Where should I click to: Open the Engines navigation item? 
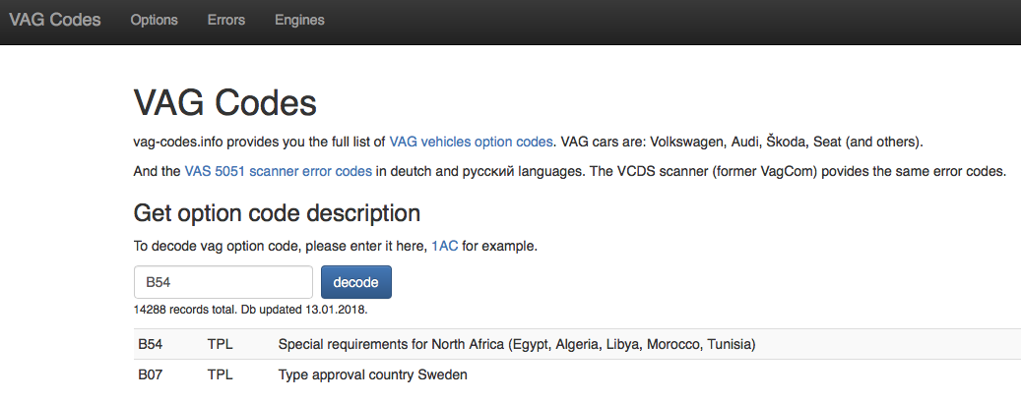[299, 20]
